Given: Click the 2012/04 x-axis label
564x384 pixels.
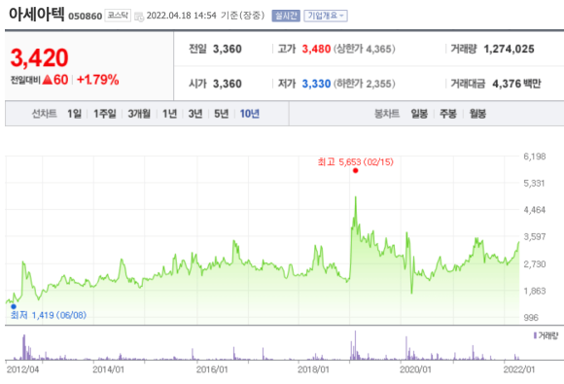Looking at the screenshot, I should click(22, 369).
